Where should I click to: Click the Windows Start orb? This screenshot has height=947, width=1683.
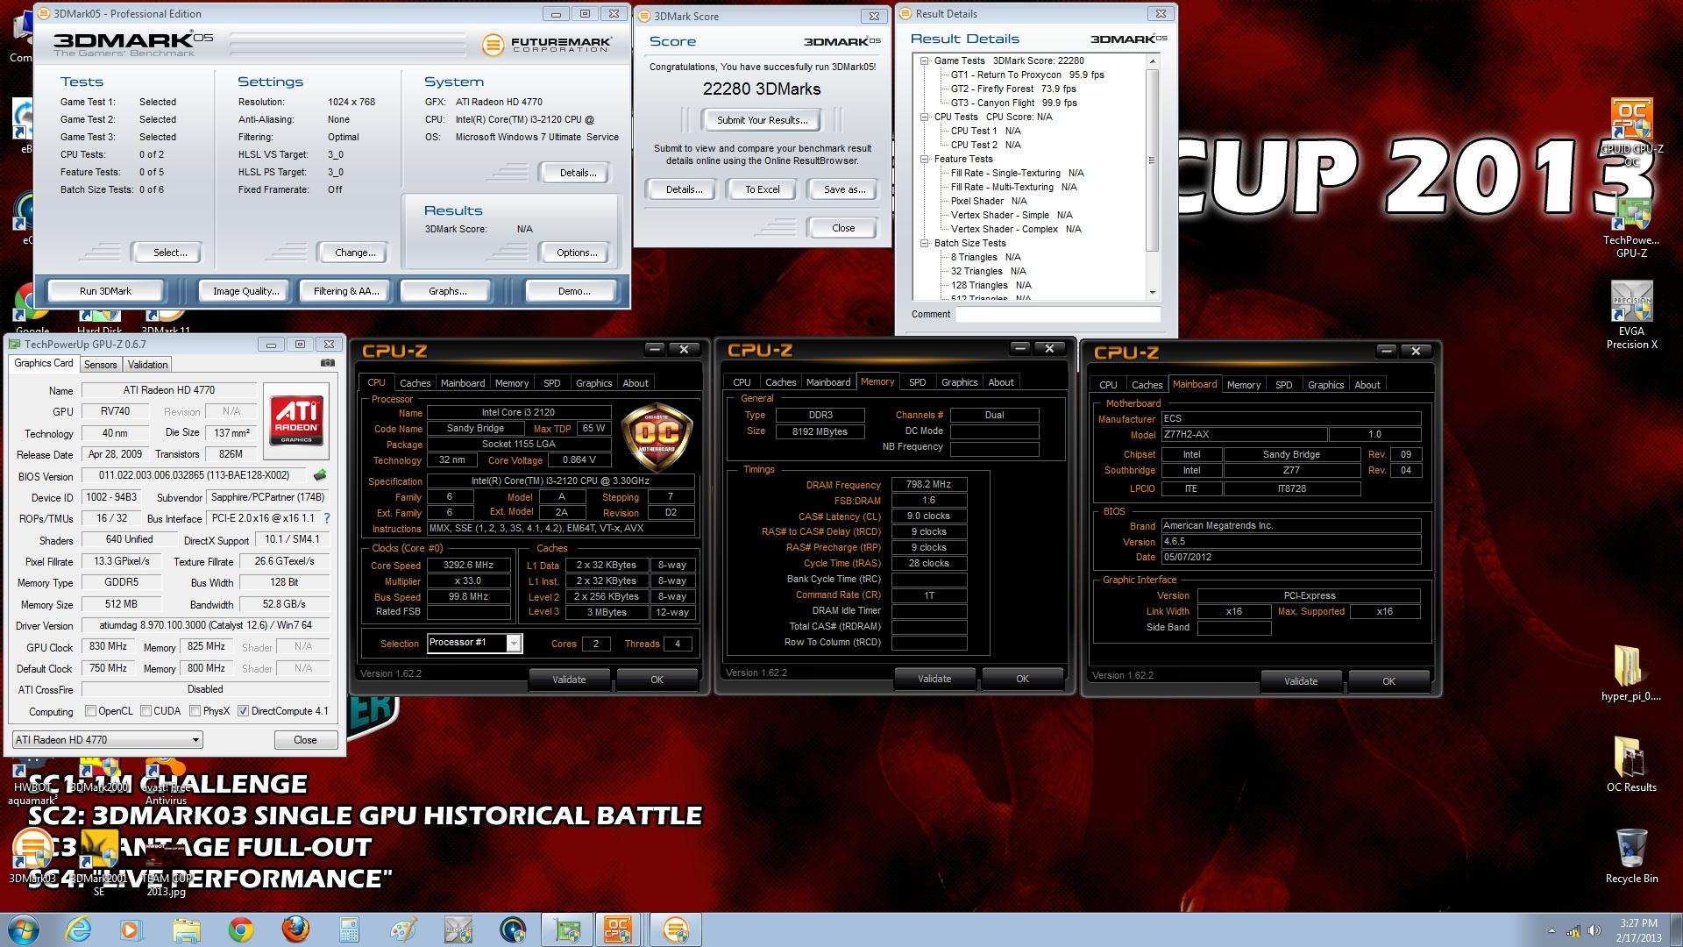click(x=23, y=929)
